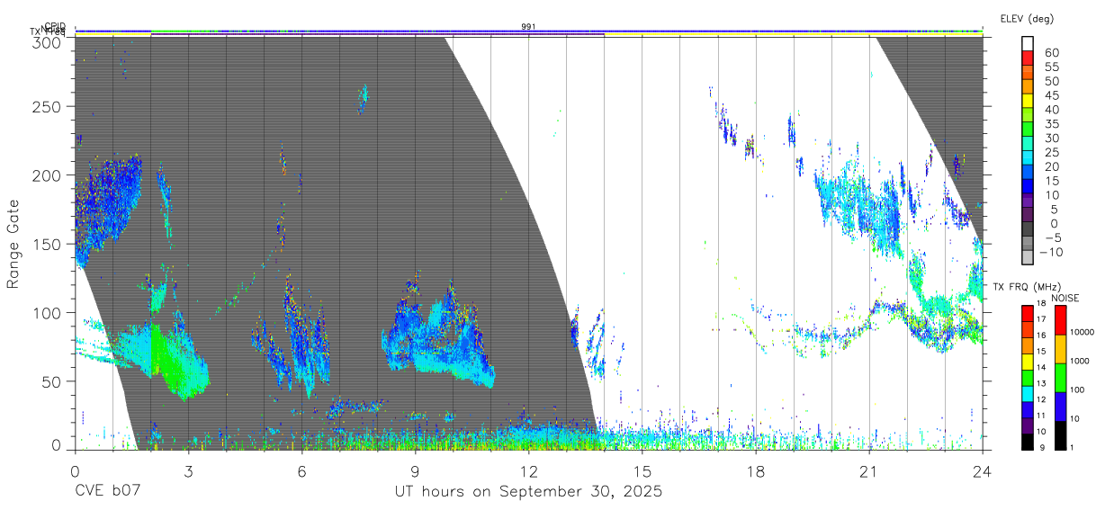
Task: Click the cyan swatch in the ELEV color bar
Action: (x=1028, y=158)
